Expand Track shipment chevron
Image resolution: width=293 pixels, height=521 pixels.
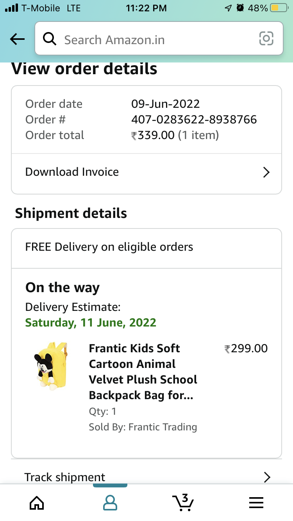point(267,477)
